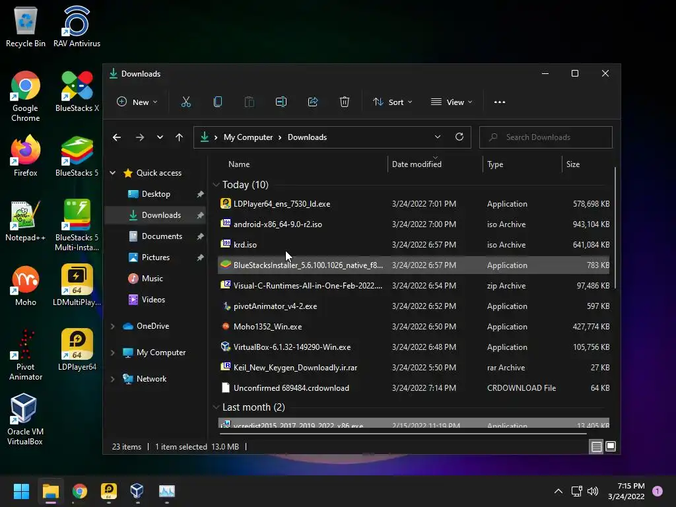
Task: Select VirtualBox-6.1.32-149290-Win.exe file
Action: point(414,347)
